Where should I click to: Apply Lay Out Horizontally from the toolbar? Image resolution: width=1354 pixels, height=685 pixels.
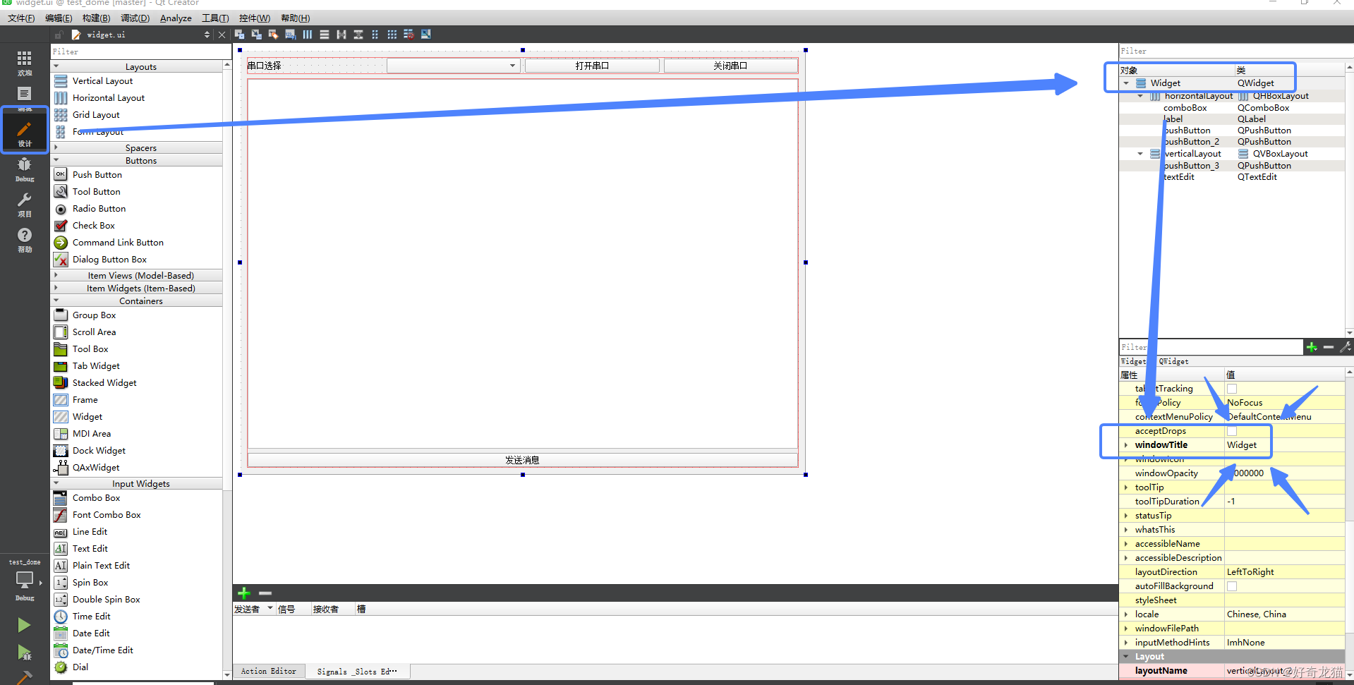308,35
